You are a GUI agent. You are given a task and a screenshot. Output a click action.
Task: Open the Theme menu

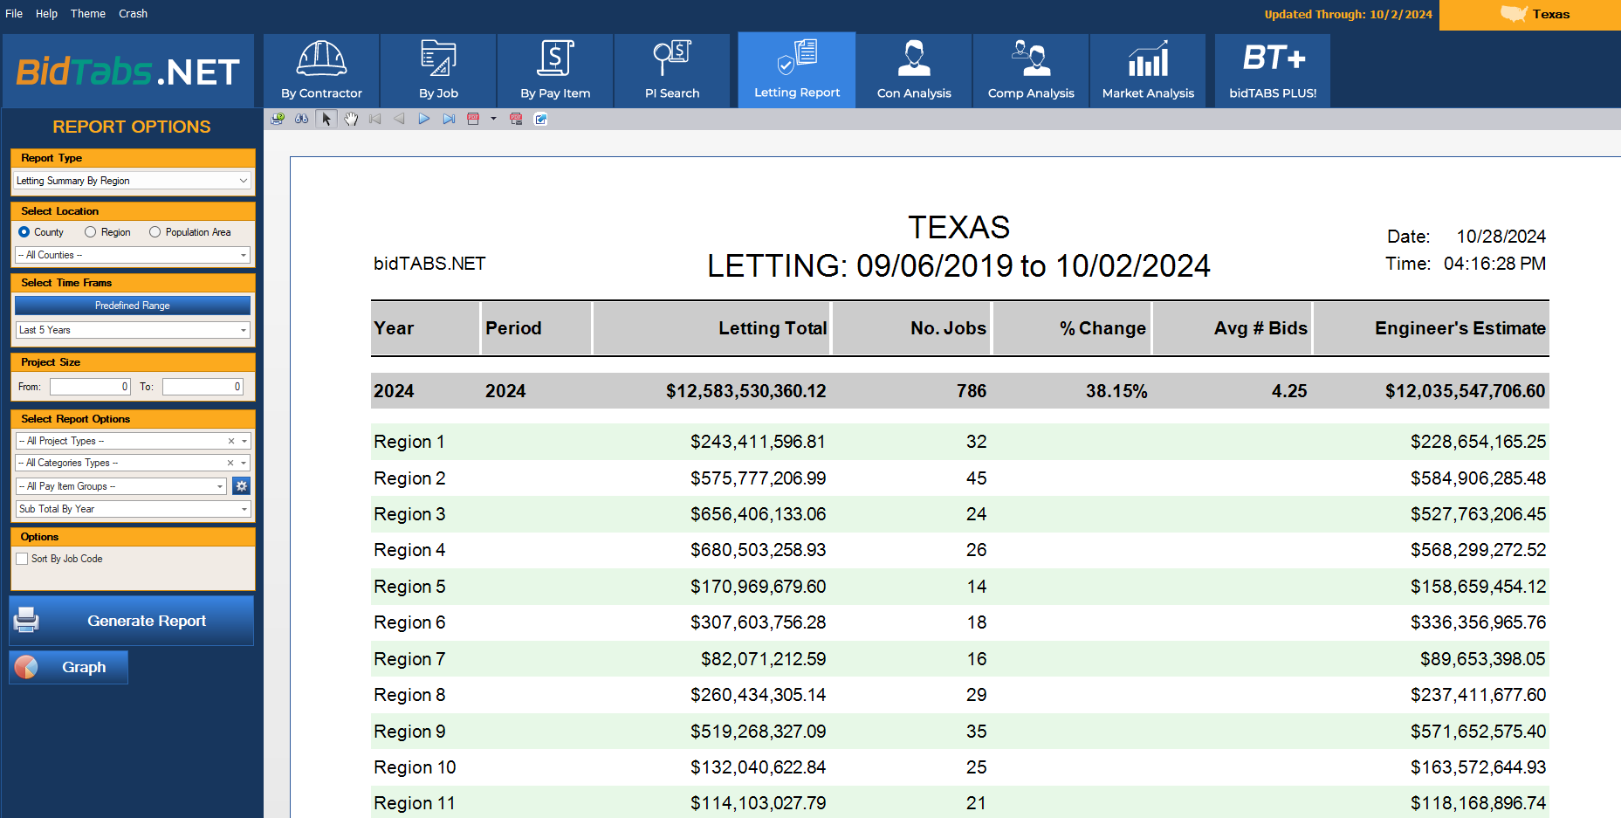click(x=88, y=14)
